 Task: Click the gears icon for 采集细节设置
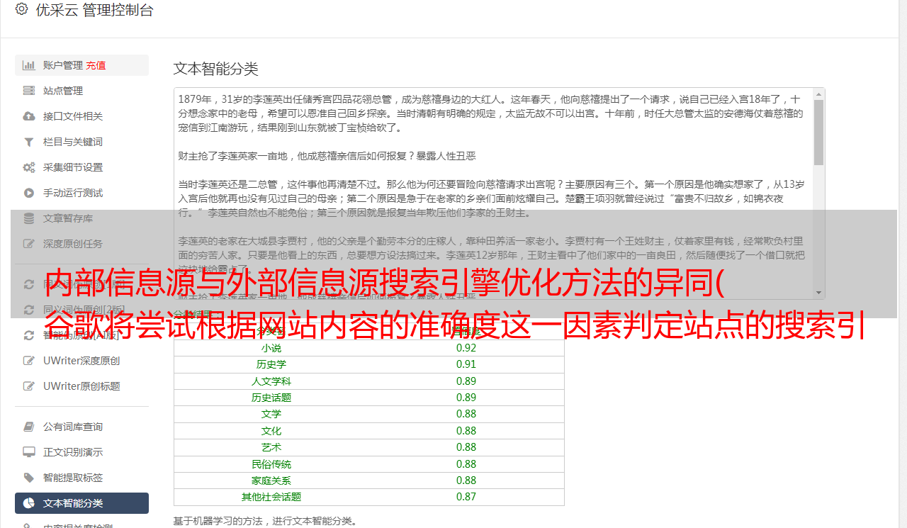pyautogui.click(x=29, y=167)
